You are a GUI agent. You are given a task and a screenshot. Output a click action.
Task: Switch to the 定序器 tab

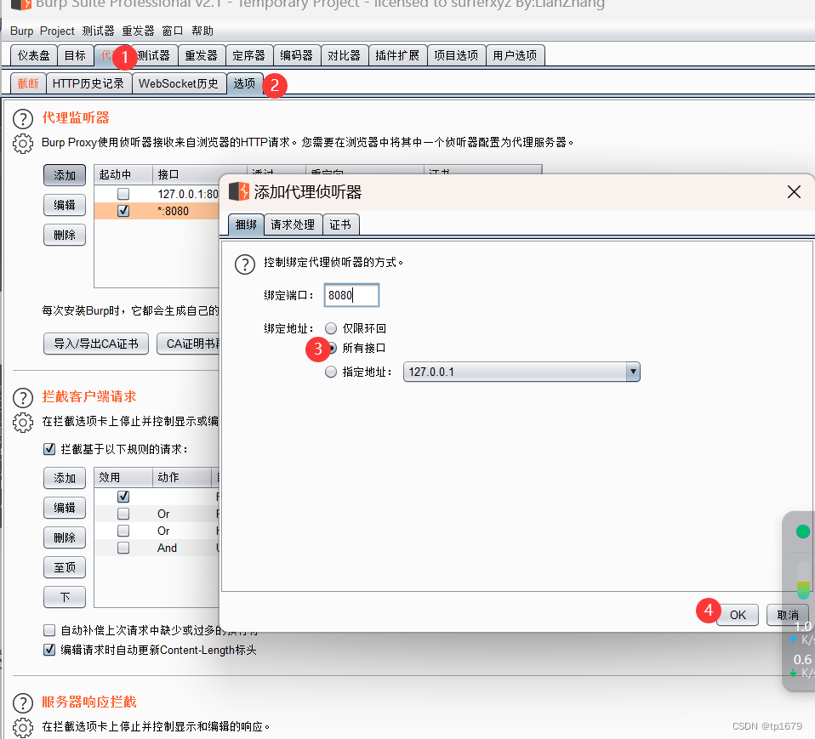point(249,55)
